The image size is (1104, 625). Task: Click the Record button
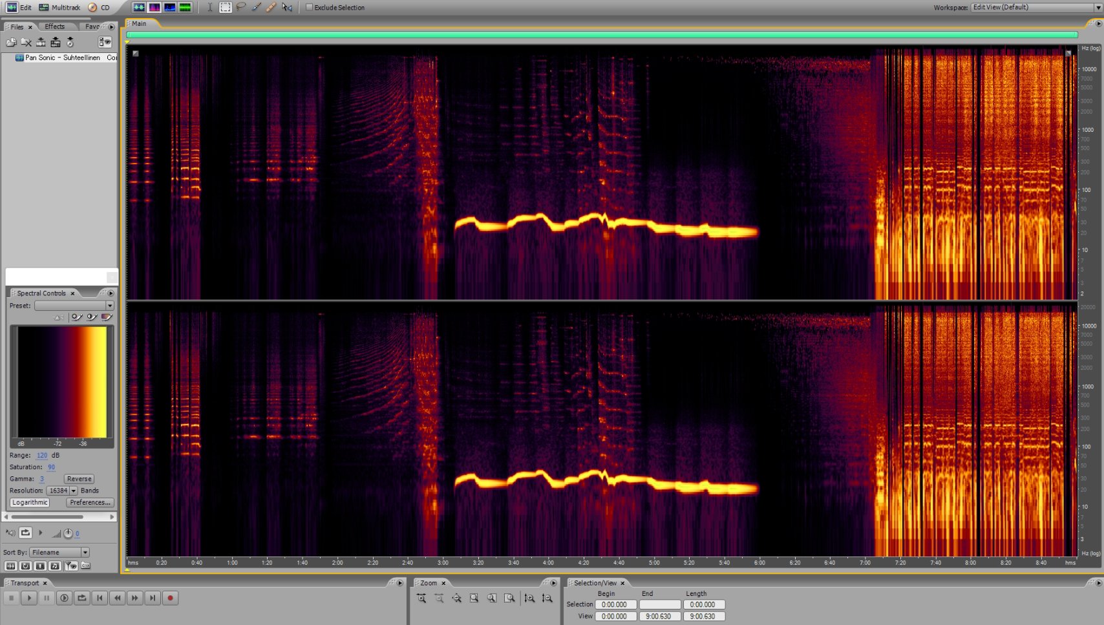click(170, 598)
